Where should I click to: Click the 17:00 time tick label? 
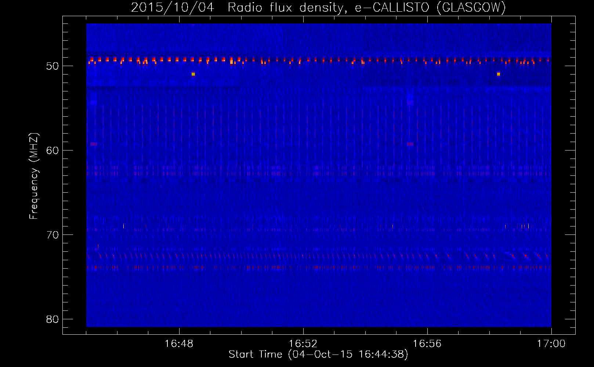pos(551,344)
